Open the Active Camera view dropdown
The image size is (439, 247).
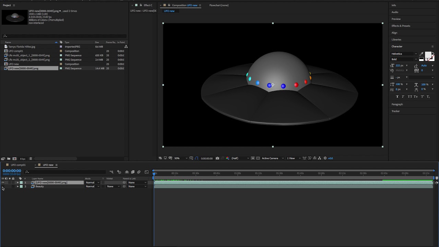(x=273, y=158)
